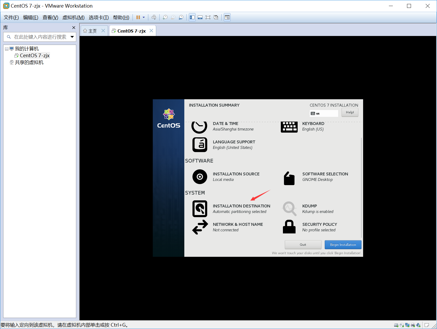This screenshot has width=437, height=329.
Task: Collapse the 我的计算机 tree node
Action: [7, 49]
